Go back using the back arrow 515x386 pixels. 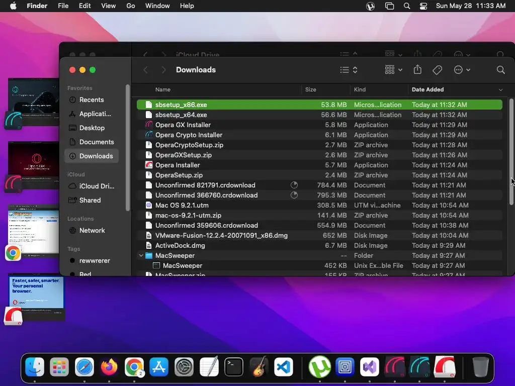(x=146, y=70)
